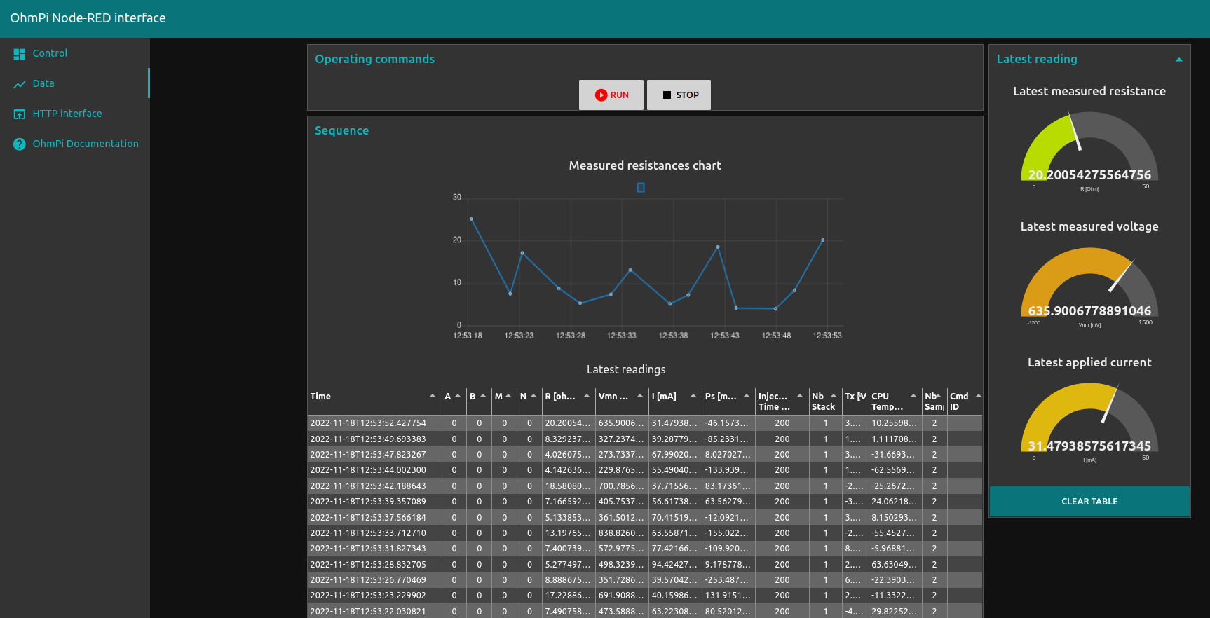Click the OhmPi Documentation help icon
The height and width of the screenshot is (618, 1210).
coord(19,144)
